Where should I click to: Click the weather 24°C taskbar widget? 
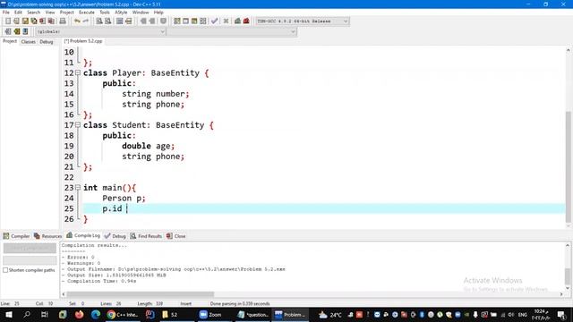pyautogui.click(x=330, y=314)
